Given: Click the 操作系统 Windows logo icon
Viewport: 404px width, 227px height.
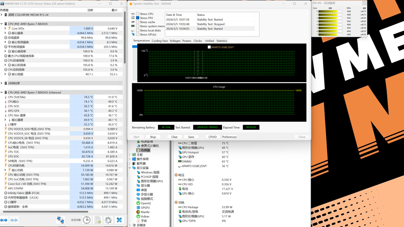Looking at the screenshot, I should [134, 159].
